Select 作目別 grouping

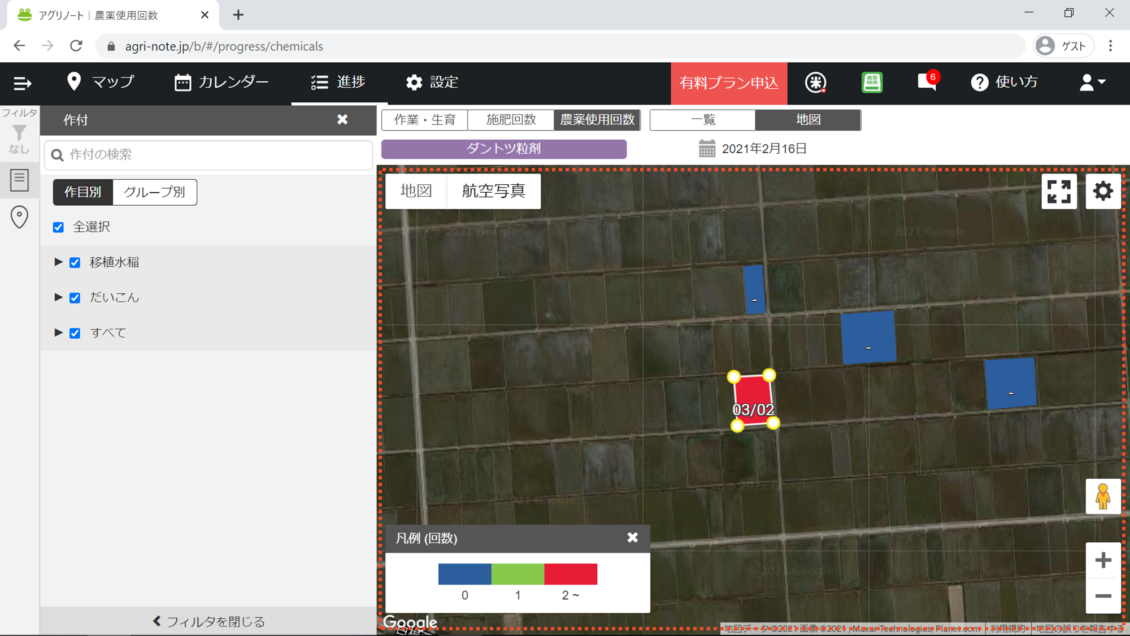pyautogui.click(x=83, y=192)
